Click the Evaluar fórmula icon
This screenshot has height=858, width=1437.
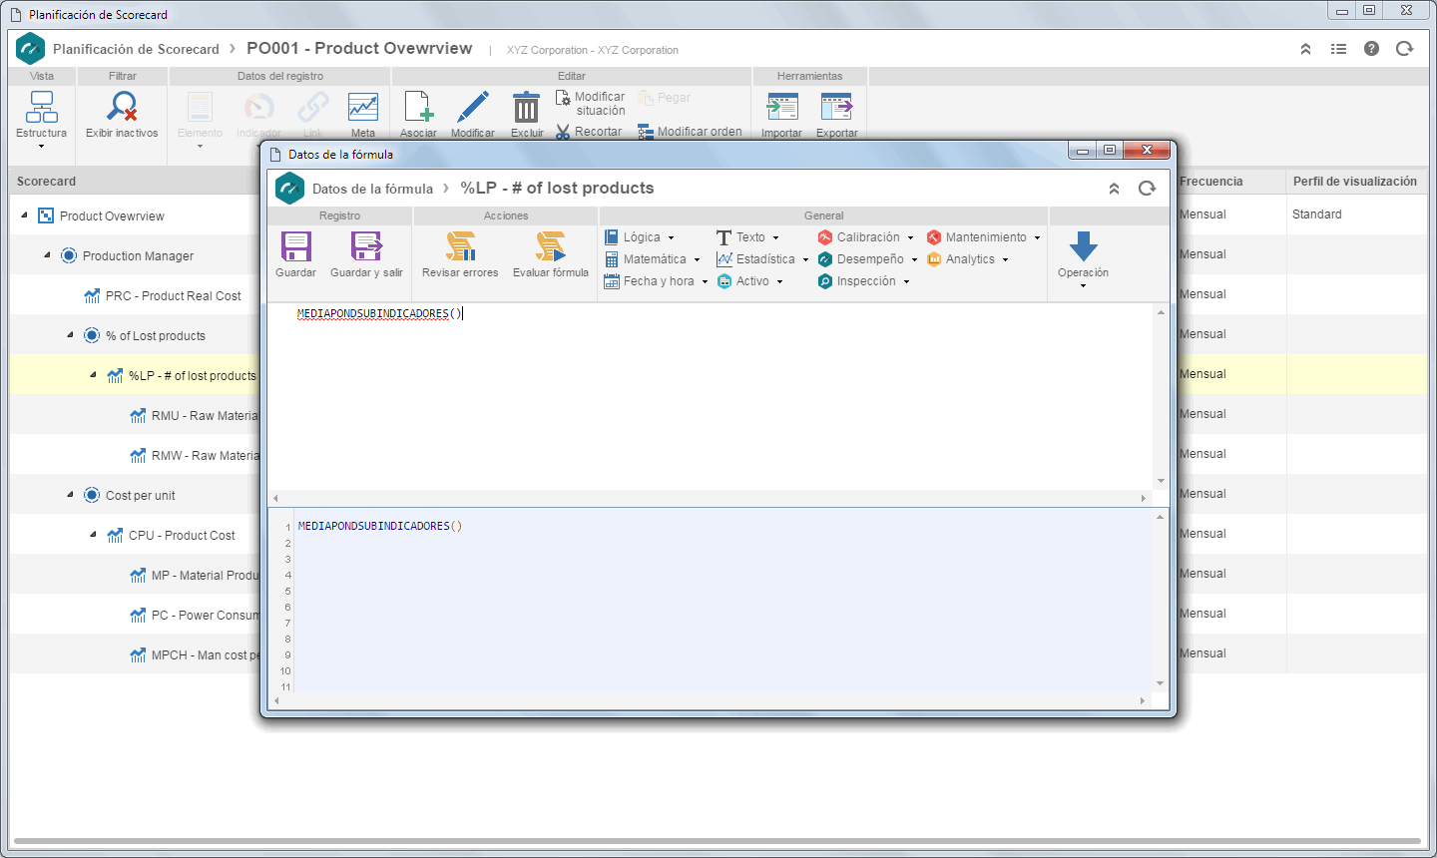(x=551, y=246)
